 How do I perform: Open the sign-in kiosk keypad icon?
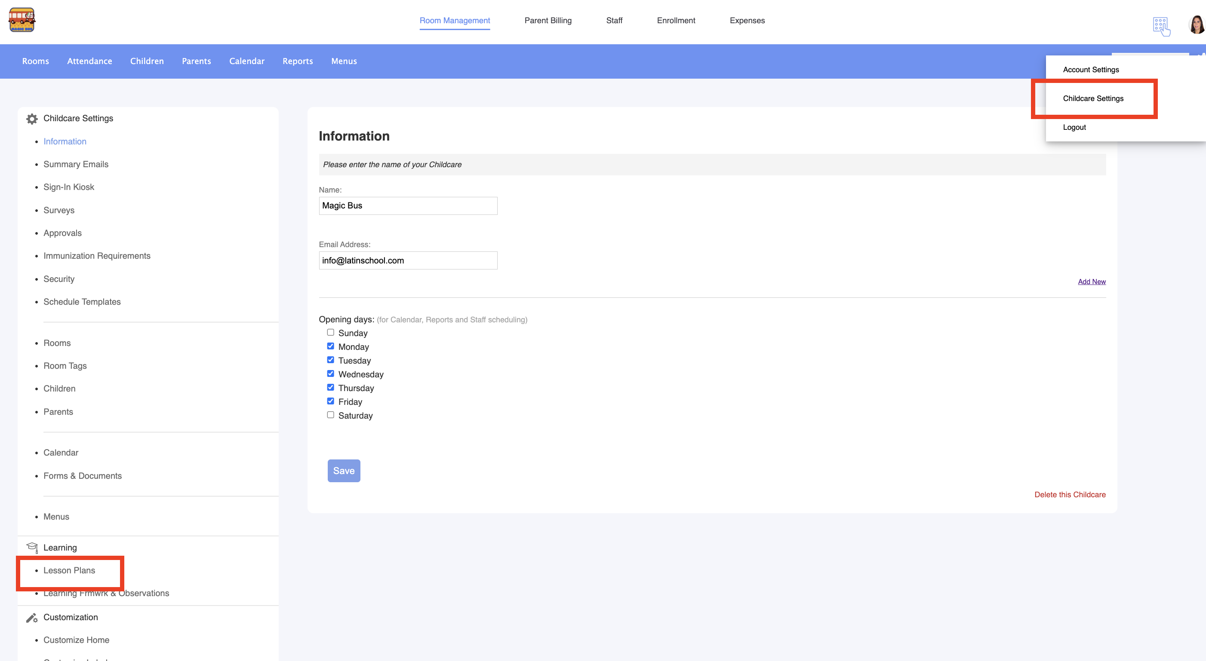pos(1161,26)
